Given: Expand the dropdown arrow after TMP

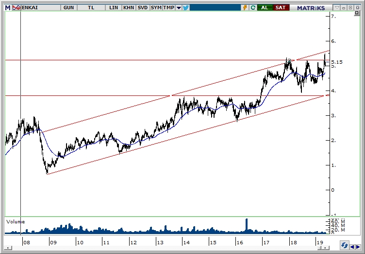Looking at the screenshot, I should [x=179, y=8].
